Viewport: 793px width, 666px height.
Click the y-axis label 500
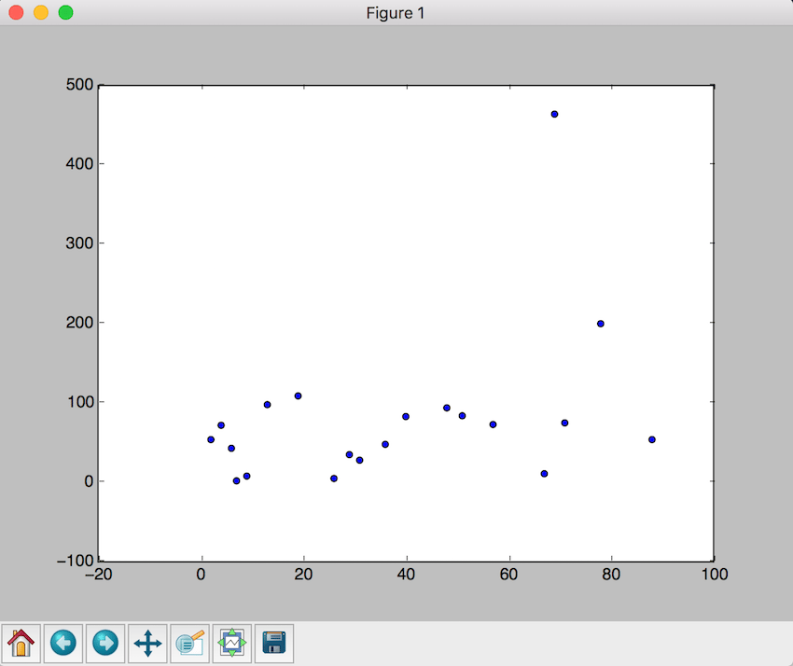(79, 85)
